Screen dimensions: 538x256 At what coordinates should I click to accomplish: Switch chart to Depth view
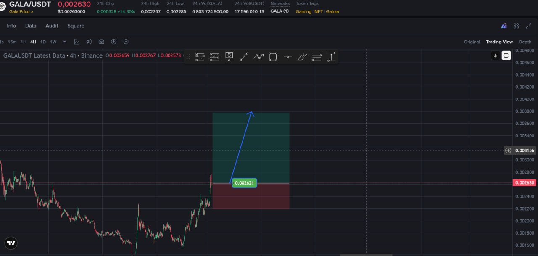click(525, 42)
